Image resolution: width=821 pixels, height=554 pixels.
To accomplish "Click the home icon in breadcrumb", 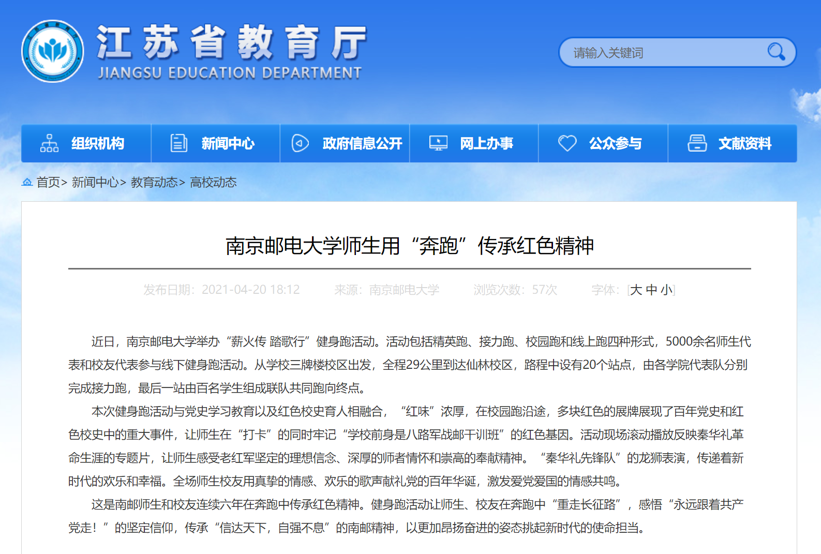I will click(27, 182).
